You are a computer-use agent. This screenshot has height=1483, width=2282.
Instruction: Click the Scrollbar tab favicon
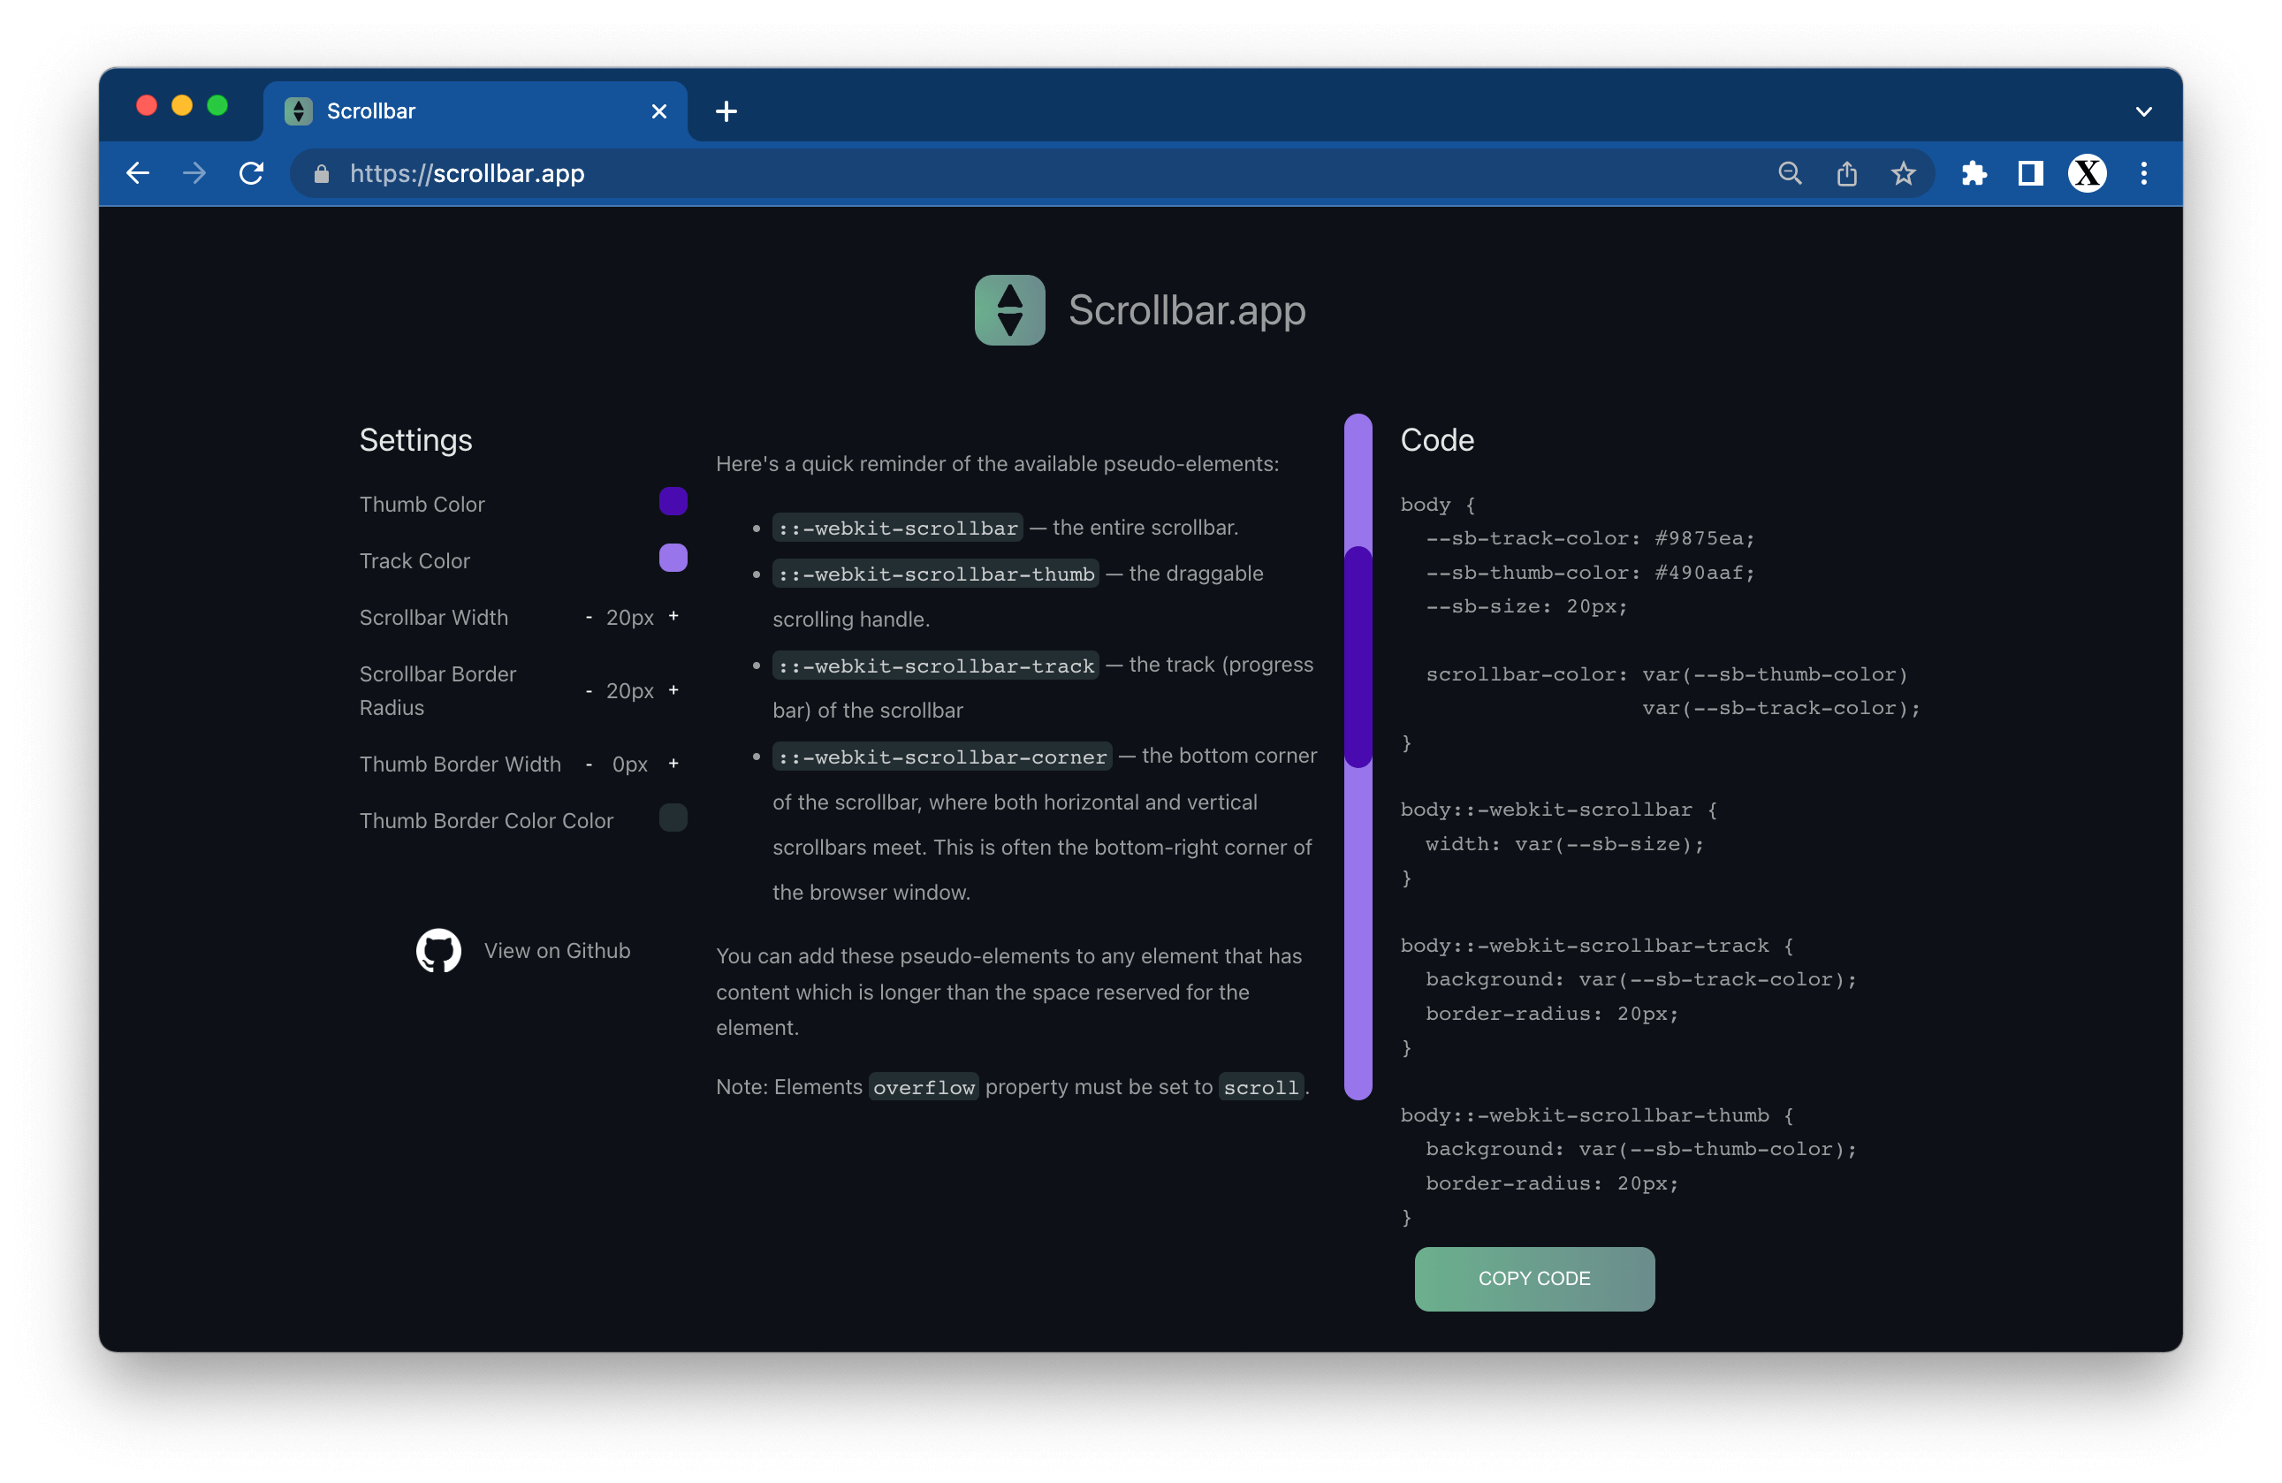[x=298, y=111]
